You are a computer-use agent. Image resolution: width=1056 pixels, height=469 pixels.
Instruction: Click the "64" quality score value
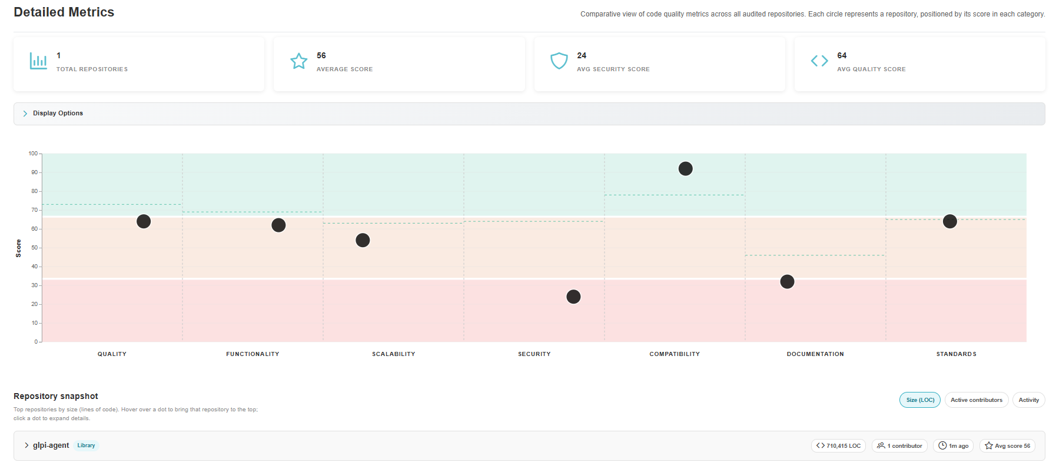tap(842, 55)
